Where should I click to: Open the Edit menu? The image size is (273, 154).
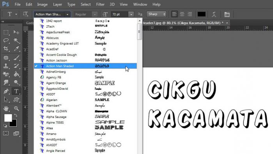click(x=29, y=4)
